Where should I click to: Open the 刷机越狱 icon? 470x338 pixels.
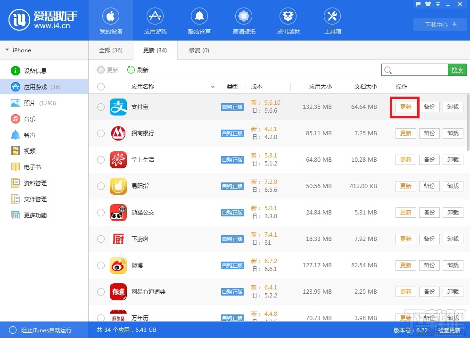[x=288, y=21]
